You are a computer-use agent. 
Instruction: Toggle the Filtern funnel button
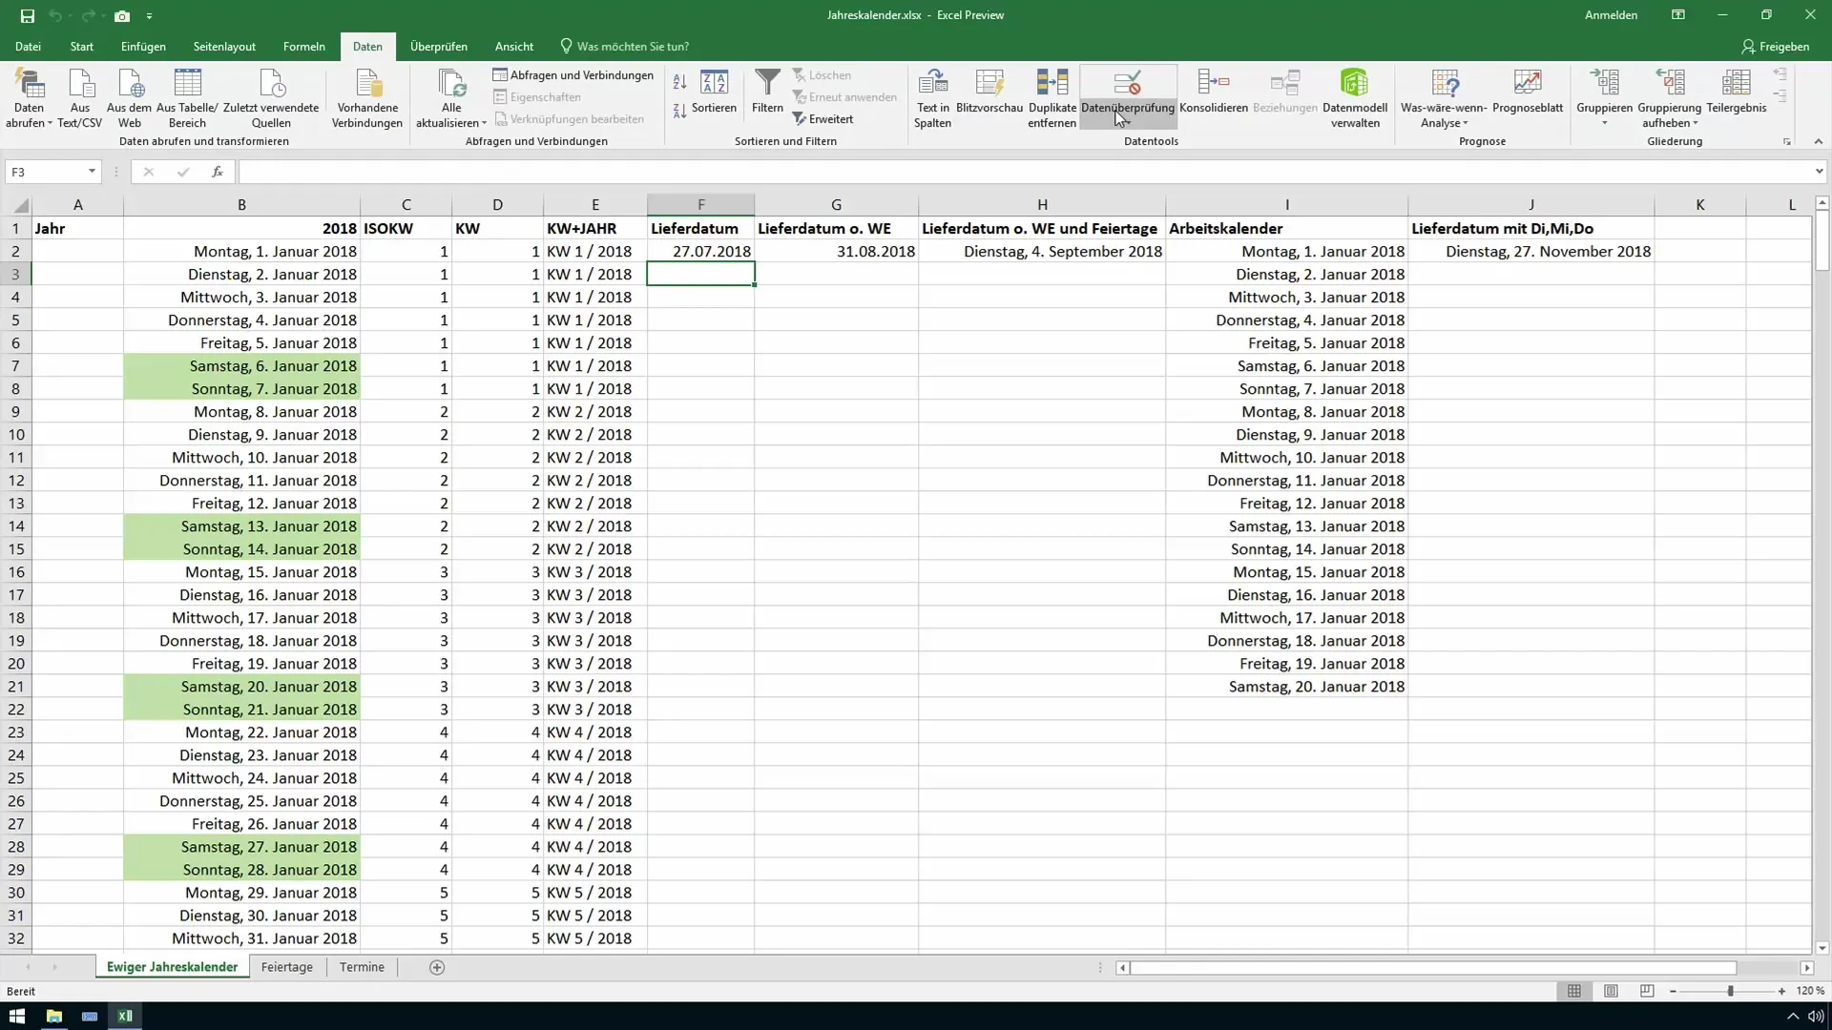[x=767, y=92]
